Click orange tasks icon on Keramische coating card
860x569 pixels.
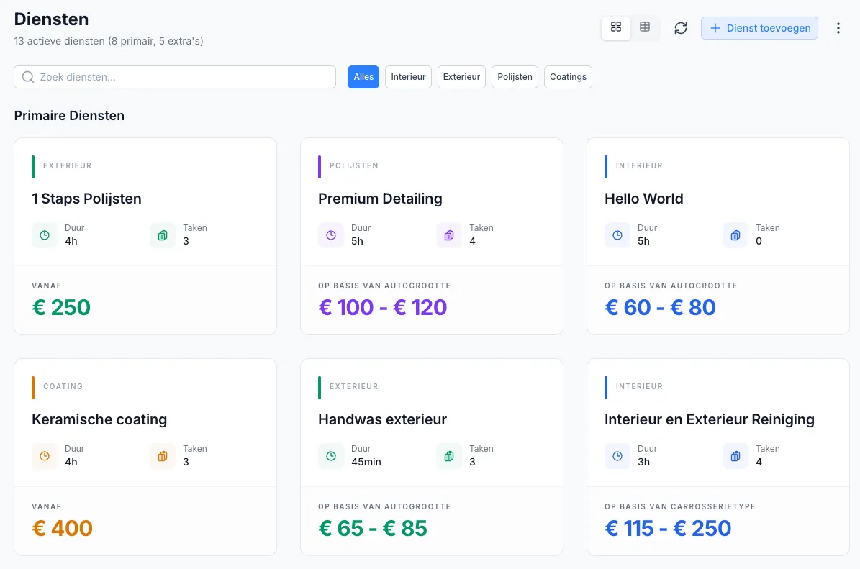[x=163, y=456]
